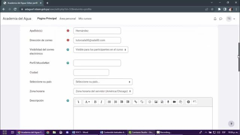Viewport: 240px width, 135px height.
Task: Expand the TS user menu
Action: [231, 19]
